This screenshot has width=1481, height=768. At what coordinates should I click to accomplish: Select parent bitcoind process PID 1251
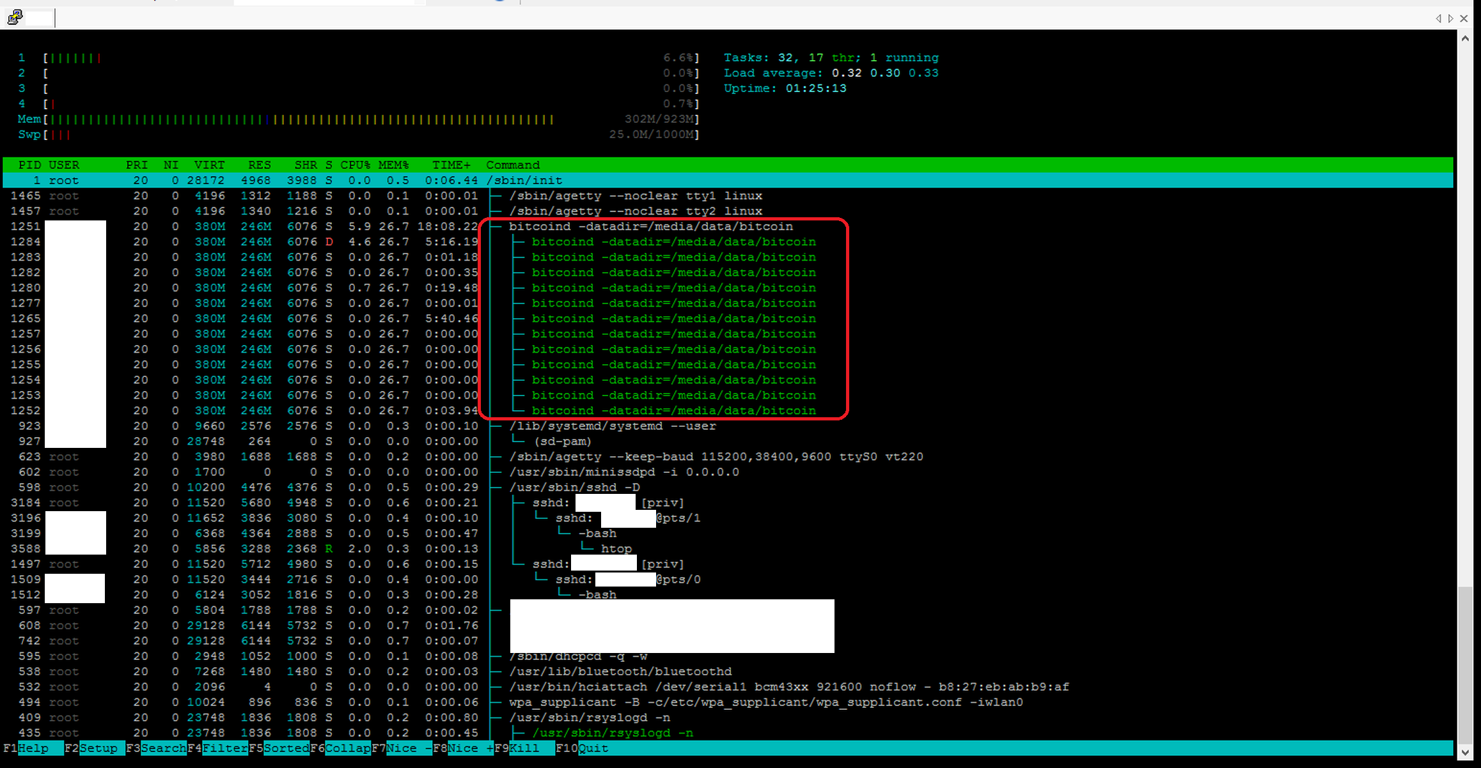point(728,226)
